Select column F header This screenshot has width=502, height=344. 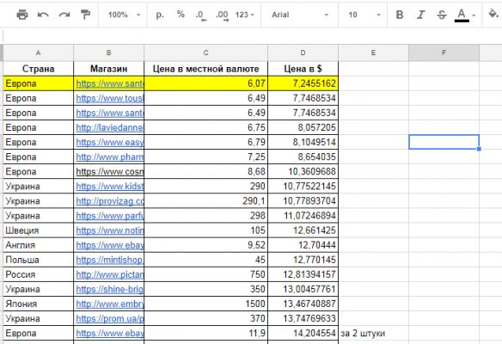pos(444,52)
